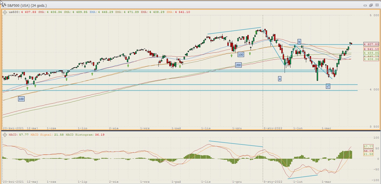381x184 pixels.
Task: Click the 4 607.83 price tag on axis
Action: [371, 44]
